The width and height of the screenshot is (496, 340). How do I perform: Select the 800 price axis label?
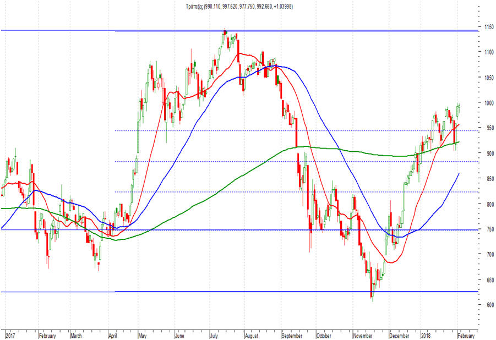[490, 204]
